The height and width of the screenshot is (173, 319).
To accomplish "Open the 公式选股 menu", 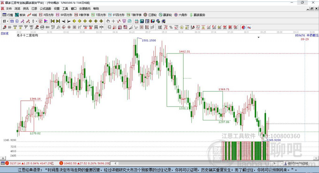I will pyautogui.click(x=45, y=8).
